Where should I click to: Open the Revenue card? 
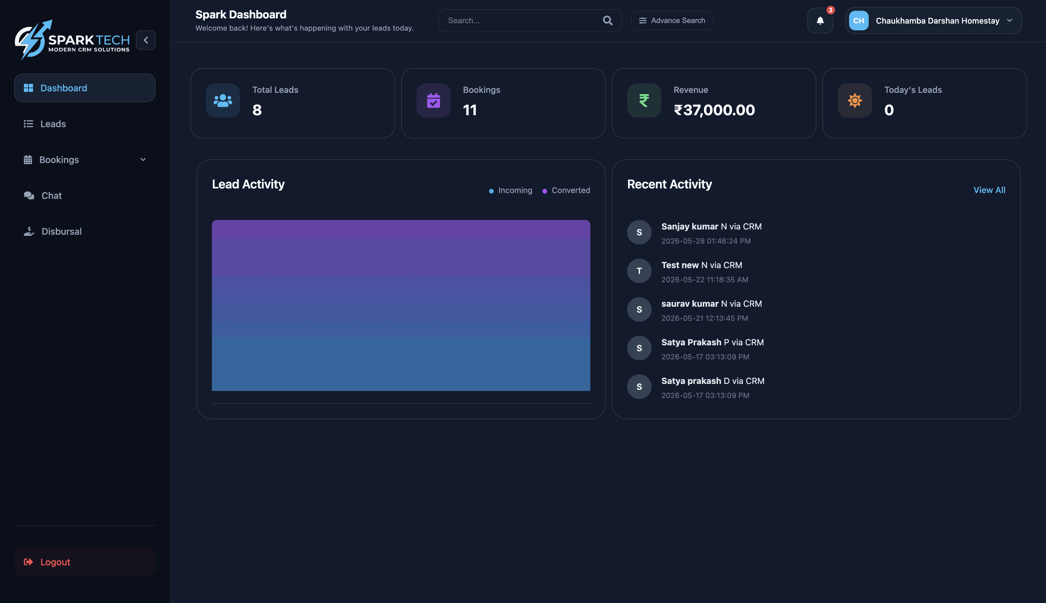pos(714,103)
